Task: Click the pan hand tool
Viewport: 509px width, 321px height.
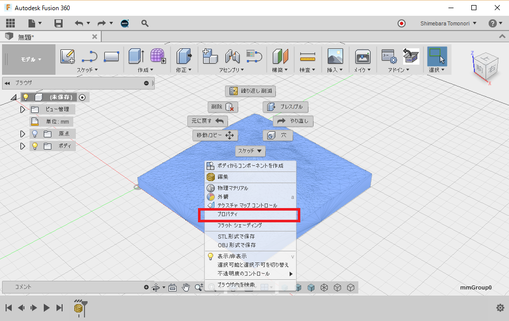Action: (x=186, y=287)
